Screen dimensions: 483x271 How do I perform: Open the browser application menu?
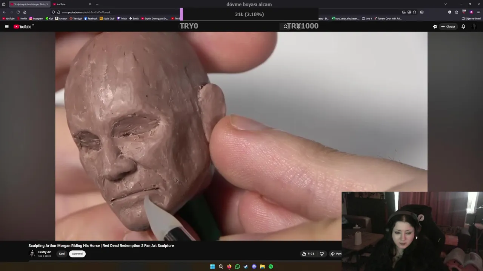click(478, 12)
